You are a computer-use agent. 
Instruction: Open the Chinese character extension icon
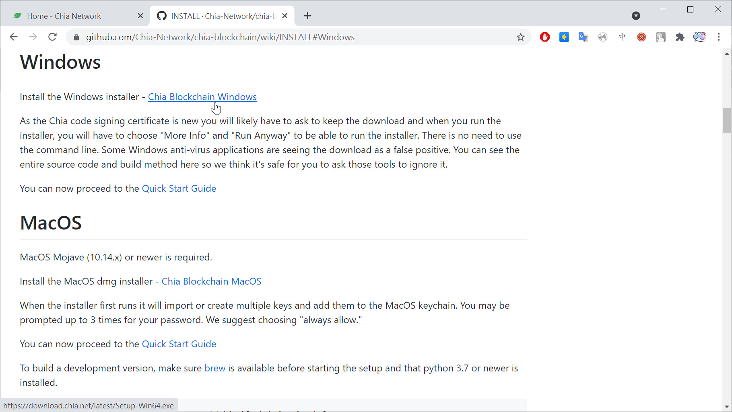[x=622, y=37]
